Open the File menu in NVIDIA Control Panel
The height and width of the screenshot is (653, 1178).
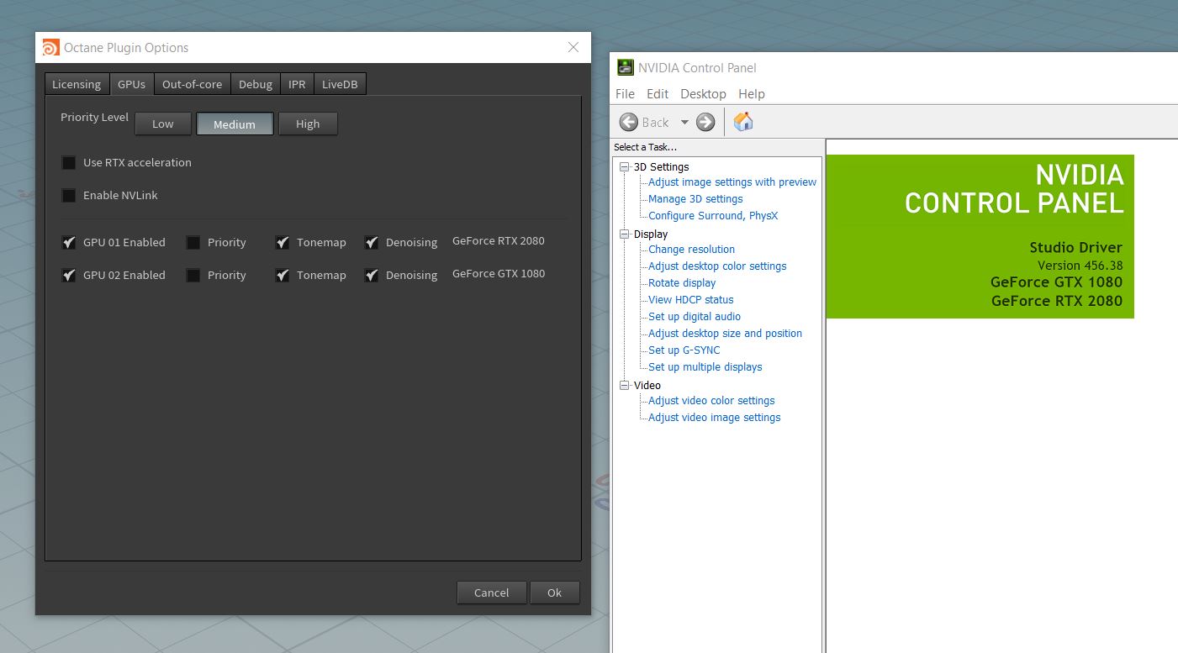point(625,94)
